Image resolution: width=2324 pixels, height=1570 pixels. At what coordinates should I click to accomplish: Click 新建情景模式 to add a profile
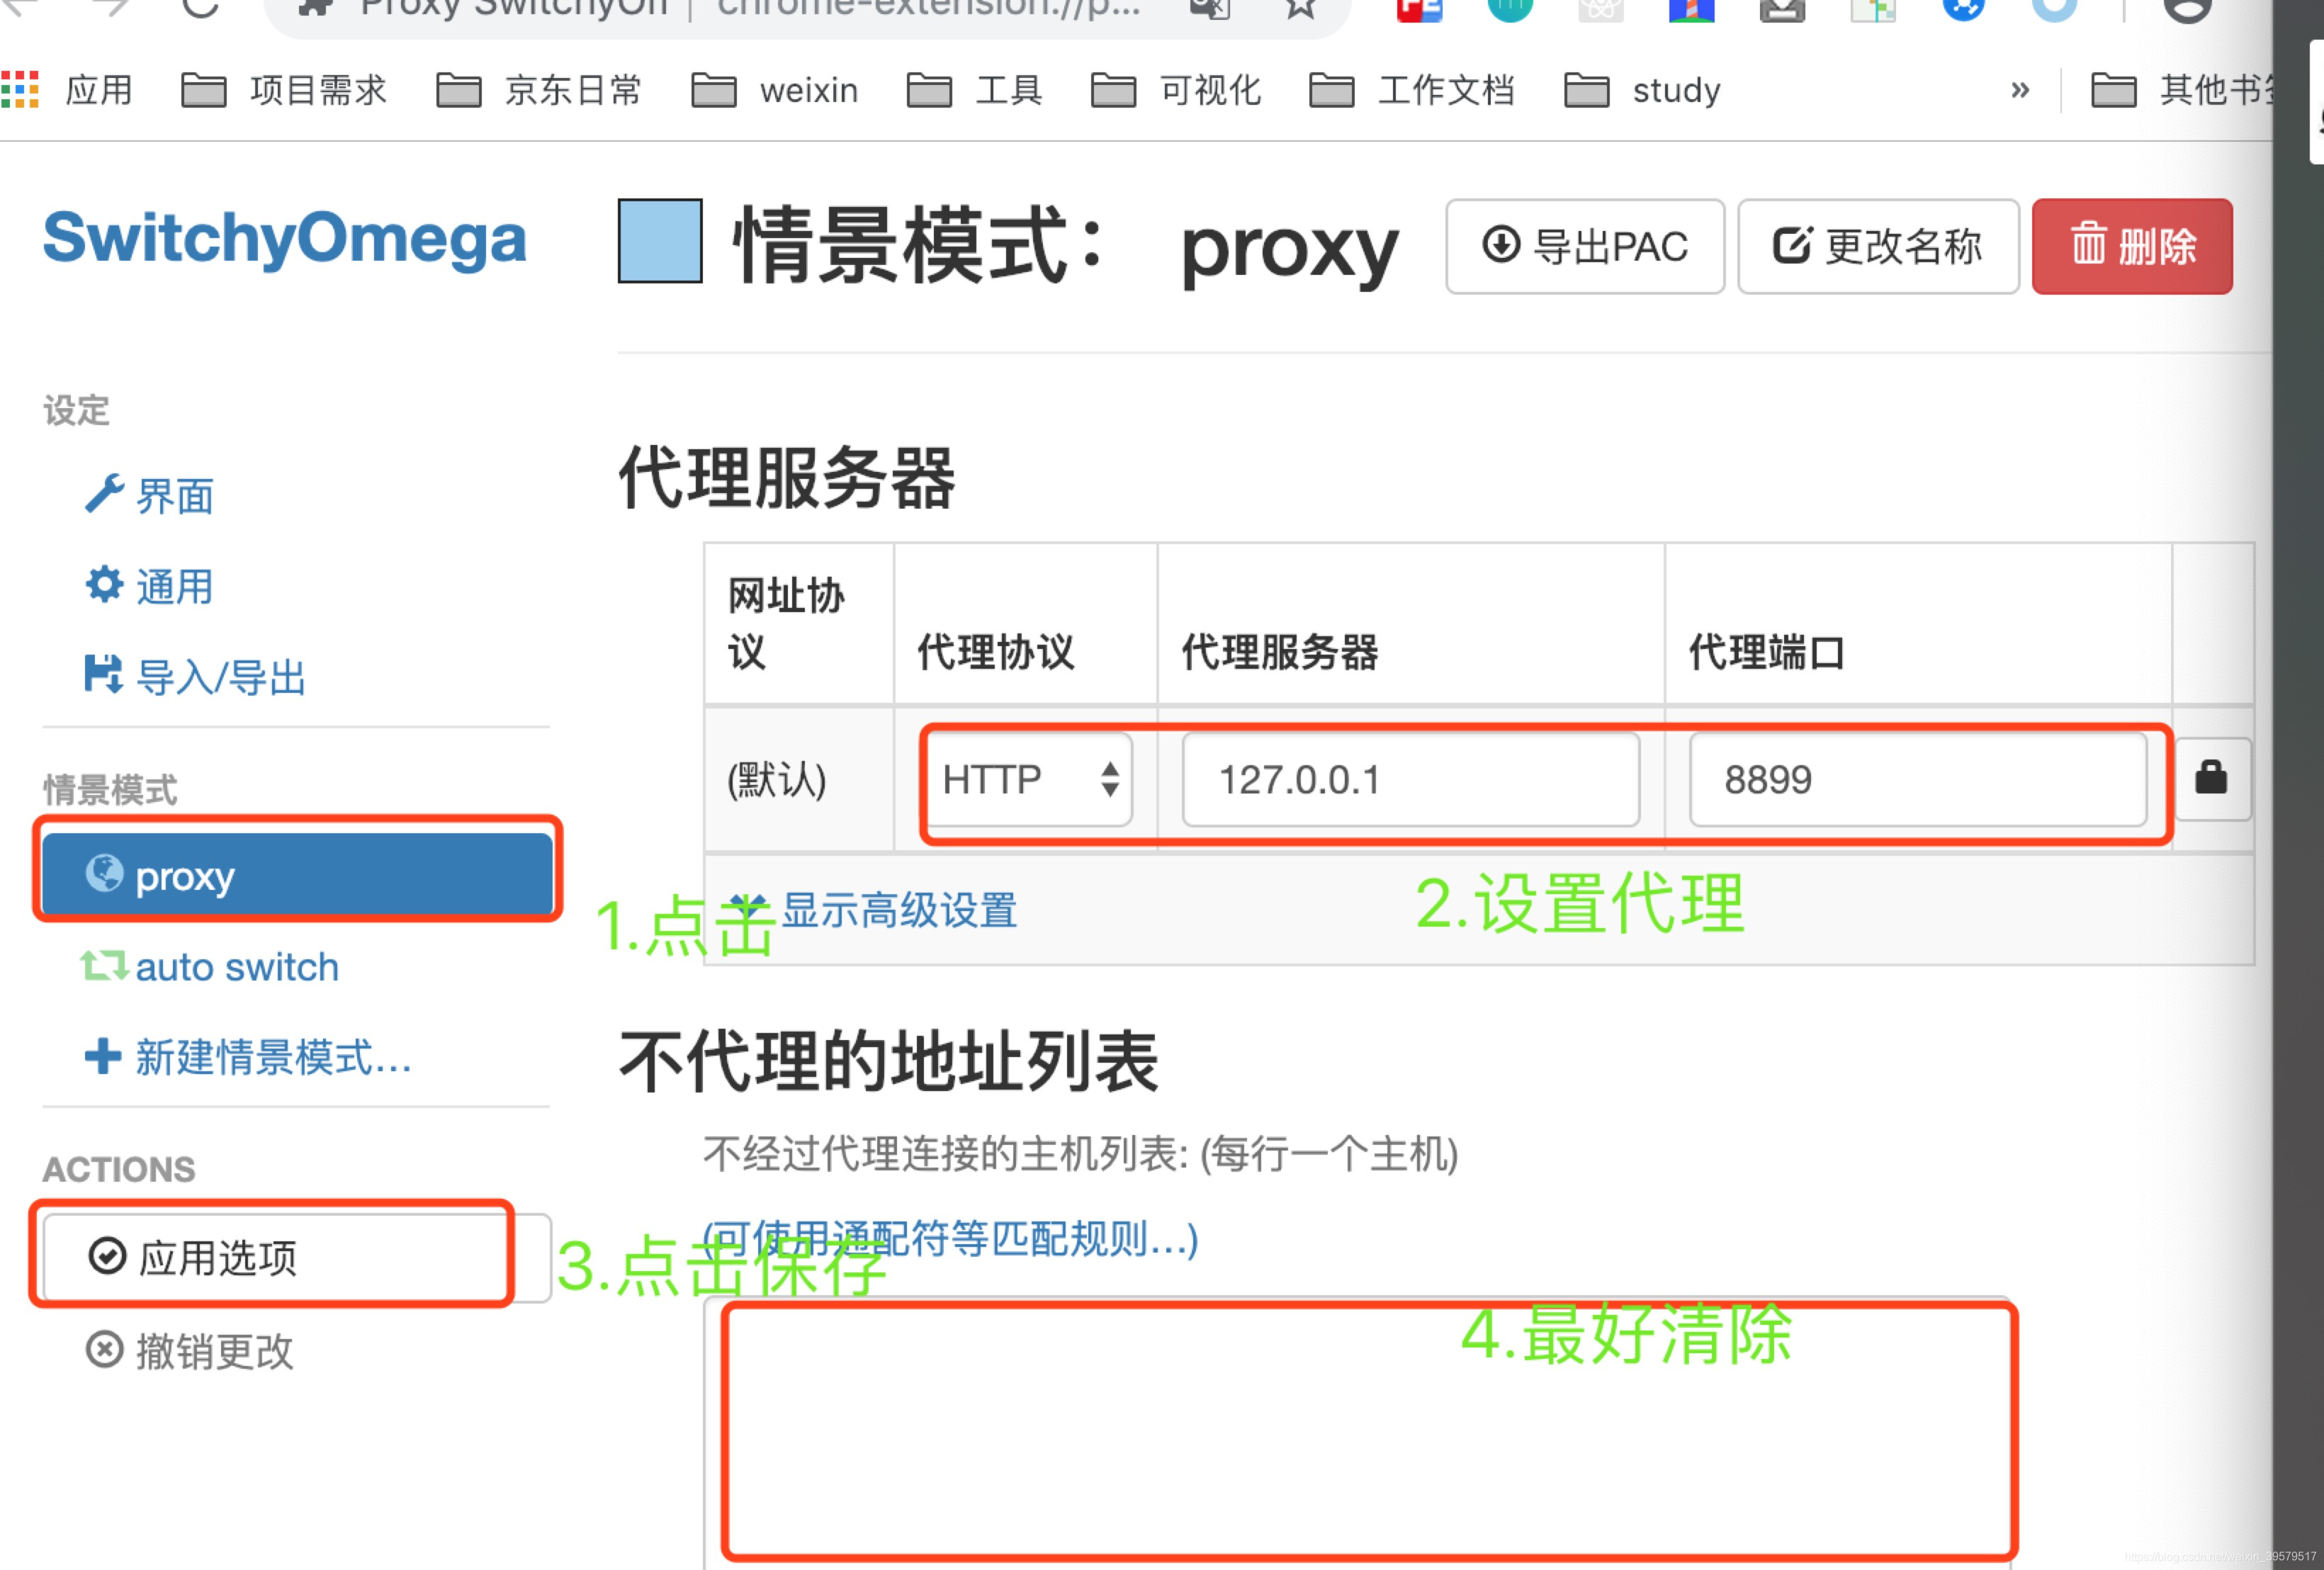tap(248, 1057)
